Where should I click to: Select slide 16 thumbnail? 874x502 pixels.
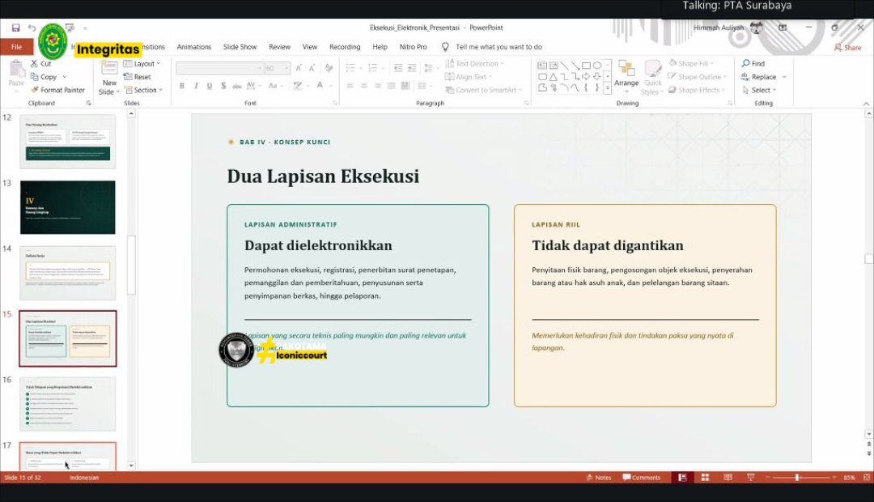(68, 404)
